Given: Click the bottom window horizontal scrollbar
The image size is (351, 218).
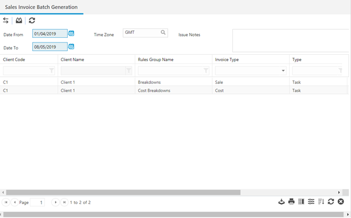Looking at the screenshot, I should (174, 215).
